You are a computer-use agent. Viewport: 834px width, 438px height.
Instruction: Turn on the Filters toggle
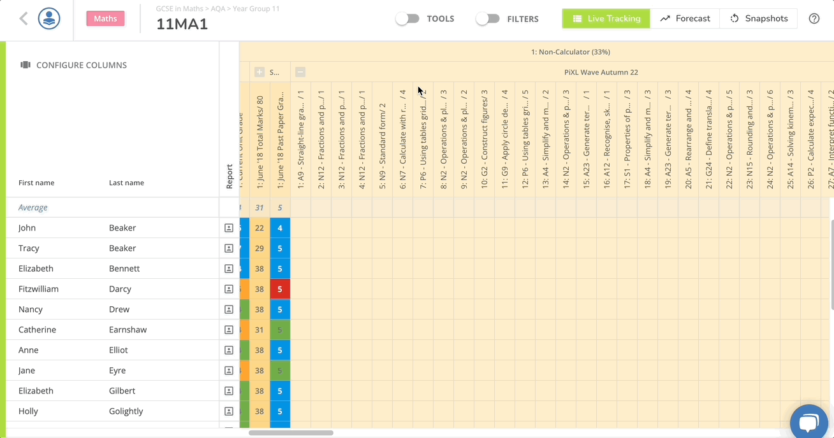point(488,19)
